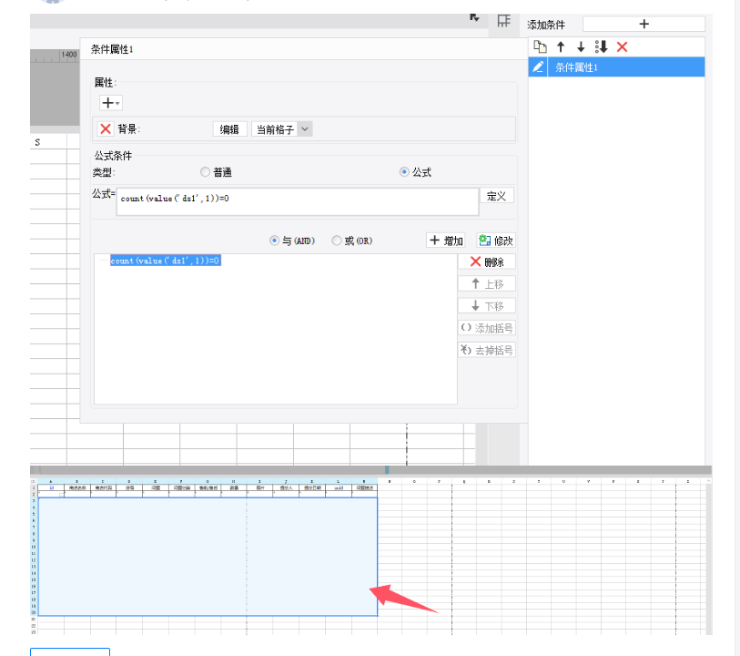This screenshot has height=656, width=740.
Task: Click 增加 to add the condition
Action: click(x=445, y=241)
